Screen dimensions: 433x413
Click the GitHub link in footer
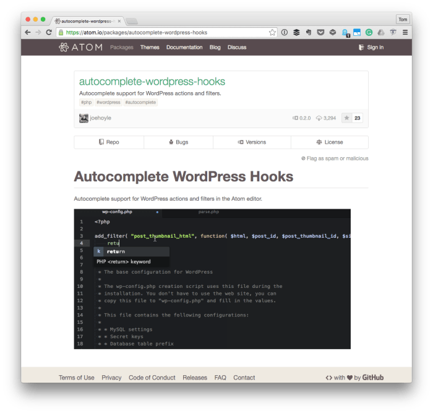(x=373, y=378)
